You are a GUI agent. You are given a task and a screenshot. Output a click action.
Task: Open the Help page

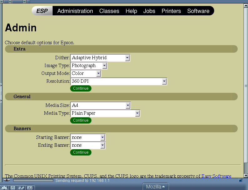click(131, 11)
